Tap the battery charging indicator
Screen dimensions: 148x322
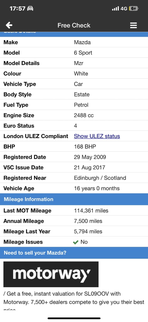(134, 8)
